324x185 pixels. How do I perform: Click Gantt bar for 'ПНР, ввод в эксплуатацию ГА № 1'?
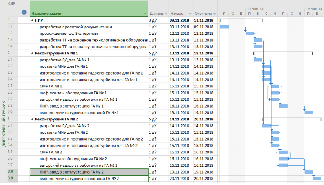(x=283, y=106)
